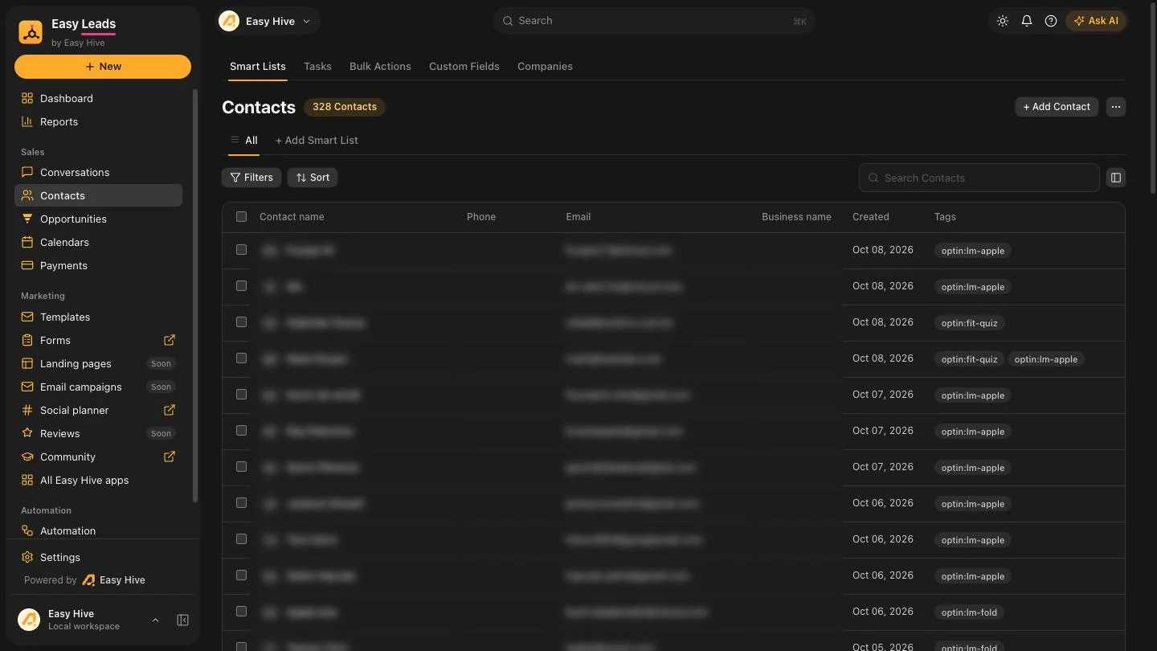This screenshot has width=1157, height=651.
Task: Toggle the select-all contacts header checkbox
Action: 241,216
